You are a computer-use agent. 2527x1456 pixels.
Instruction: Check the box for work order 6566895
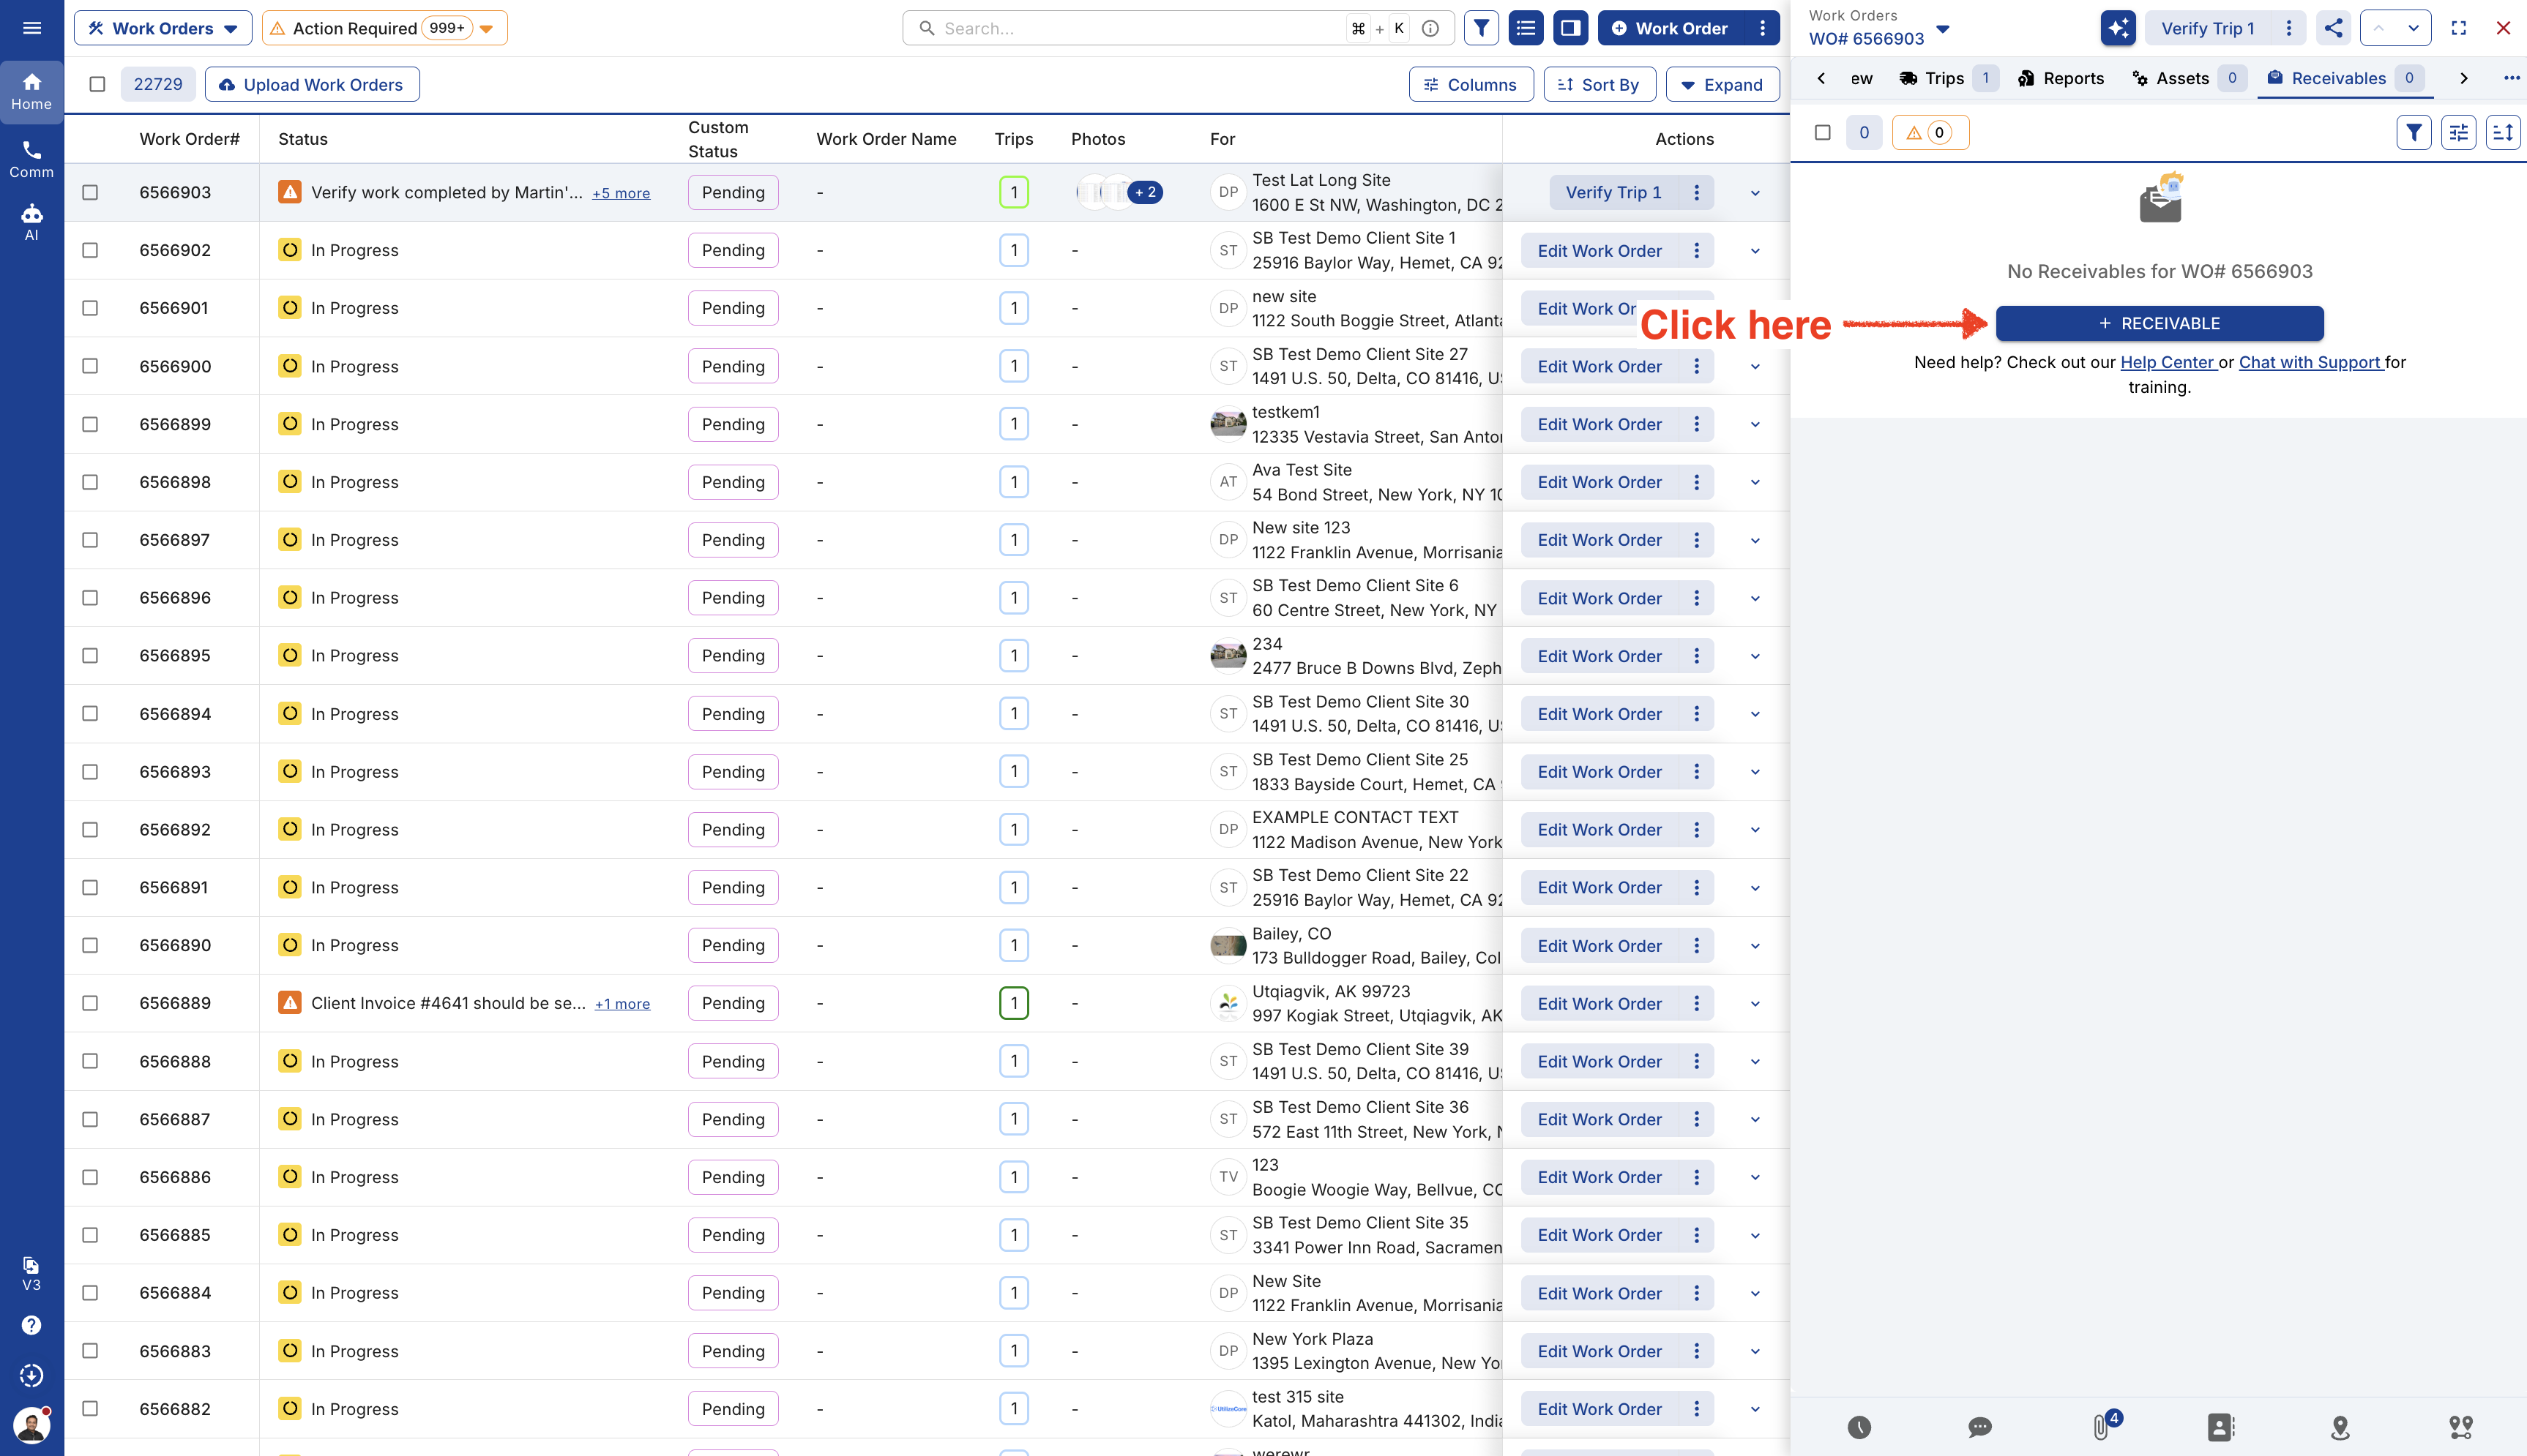(x=90, y=655)
